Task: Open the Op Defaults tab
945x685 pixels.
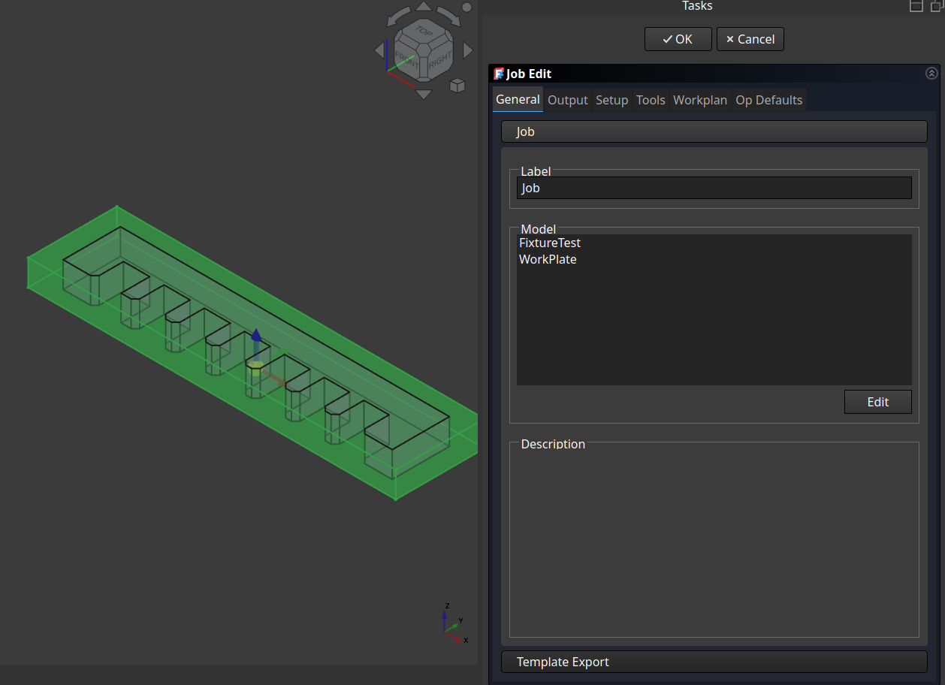Action: [x=769, y=100]
